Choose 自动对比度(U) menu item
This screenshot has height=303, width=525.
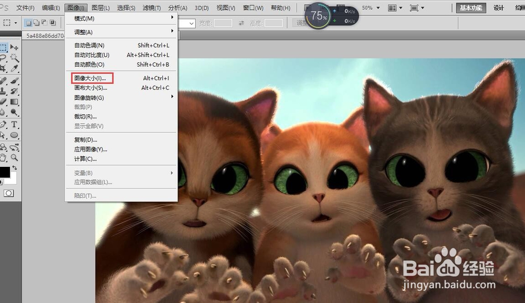121,55
